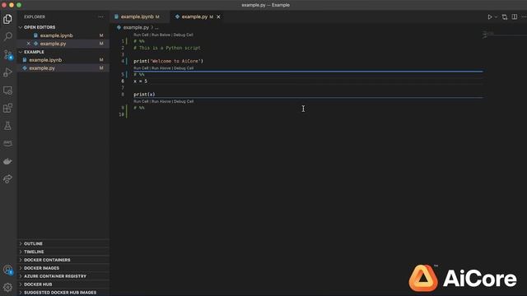527x296 pixels.
Task: Open the Accounts icon in the activity bar
Action: coord(7,270)
